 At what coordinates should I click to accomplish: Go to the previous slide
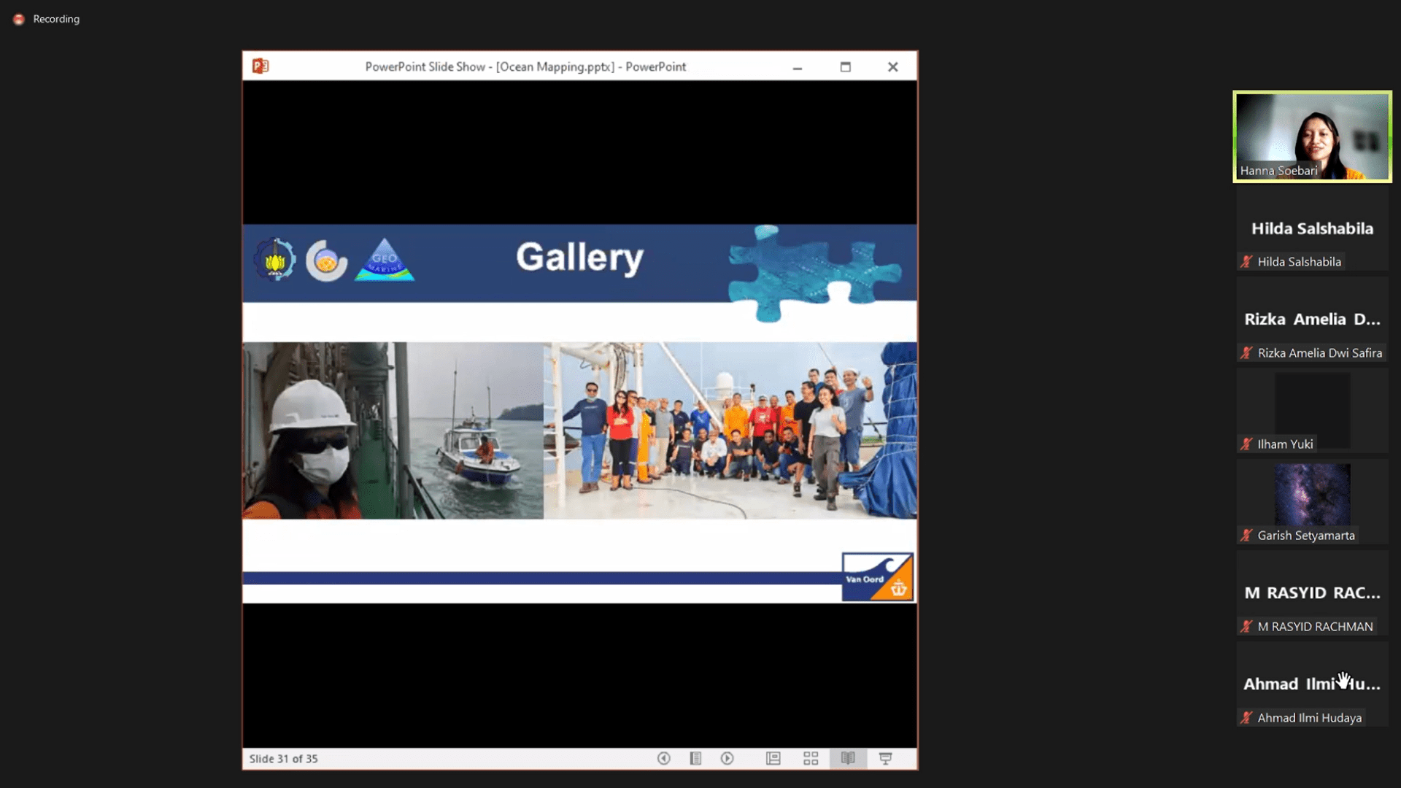coord(663,759)
